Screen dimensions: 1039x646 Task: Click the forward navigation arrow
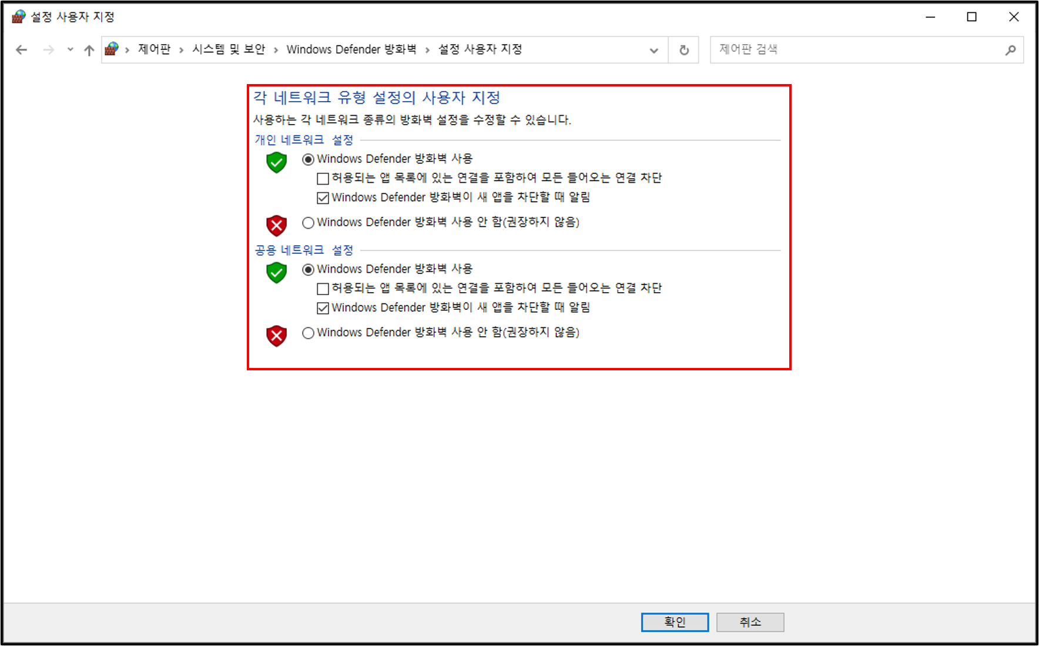[49, 50]
